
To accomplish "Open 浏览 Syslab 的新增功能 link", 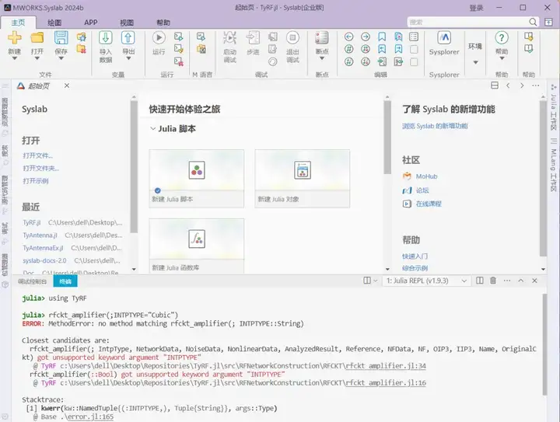I will pos(435,126).
